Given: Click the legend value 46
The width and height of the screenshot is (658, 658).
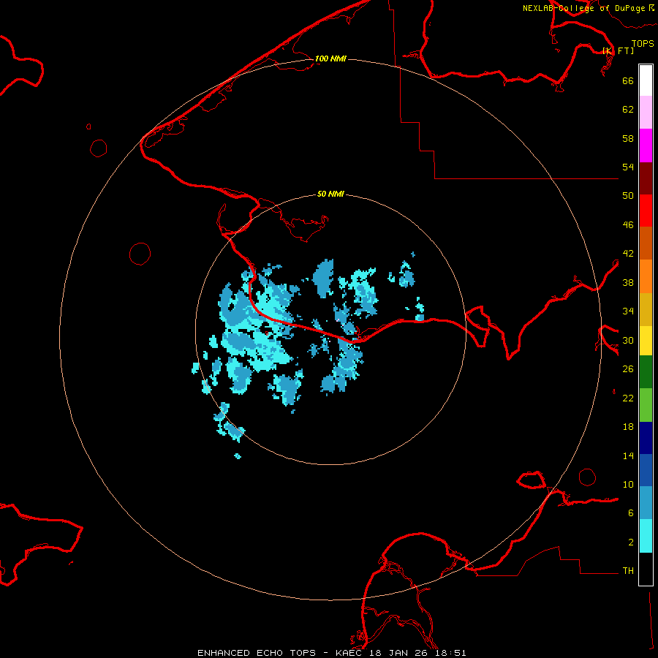Looking at the screenshot, I should coord(628,225).
